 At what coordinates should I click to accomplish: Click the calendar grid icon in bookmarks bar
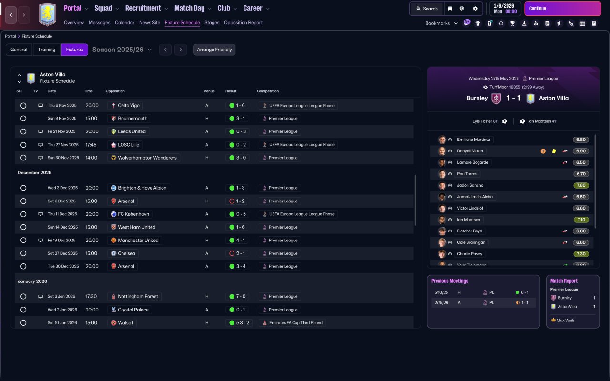(582, 23)
